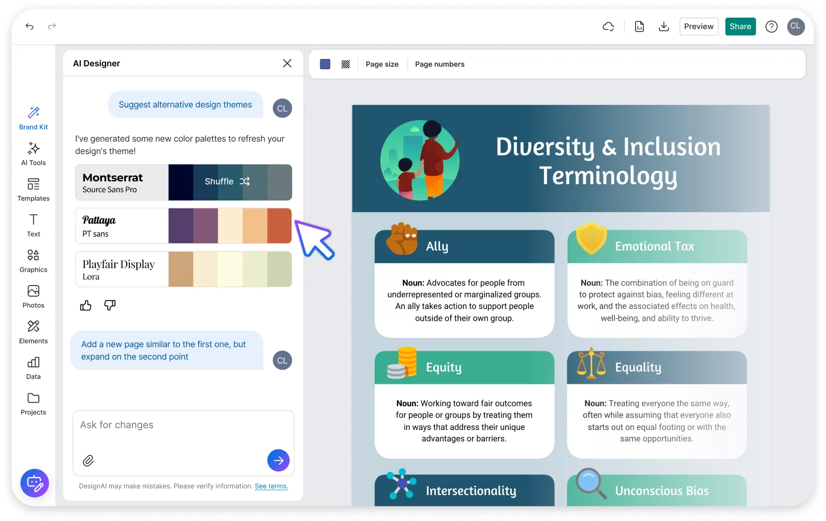Open Photos in sidebar
The height and width of the screenshot is (521, 826).
(x=34, y=297)
